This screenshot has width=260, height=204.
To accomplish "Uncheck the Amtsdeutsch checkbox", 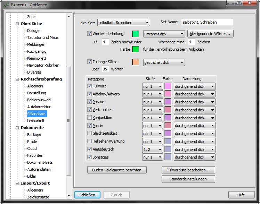I will pos(89,149).
